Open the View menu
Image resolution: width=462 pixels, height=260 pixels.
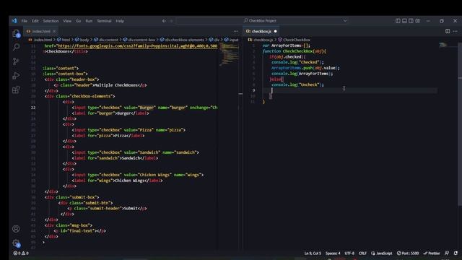[67, 21]
